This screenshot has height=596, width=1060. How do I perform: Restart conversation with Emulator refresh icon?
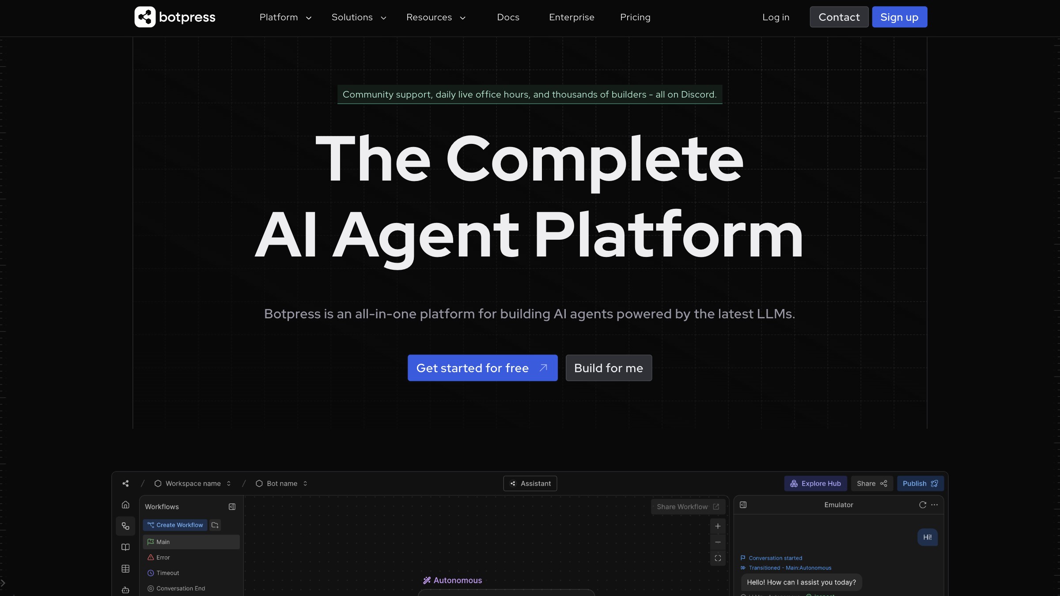point(923,505)
